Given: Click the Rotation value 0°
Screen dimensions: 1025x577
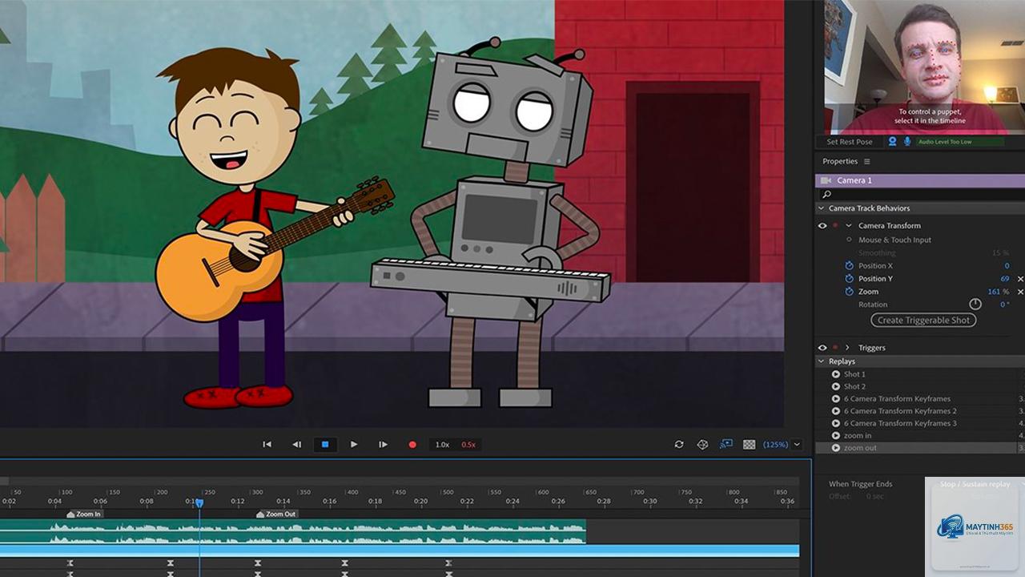Looking at the screenshot, I should (x=1005, y=305).
